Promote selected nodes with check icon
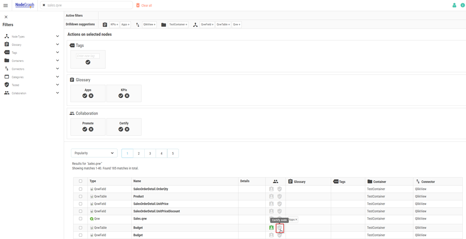Viewport: 466px width, 239px height. pyautogui.click(x=85, y=129)
